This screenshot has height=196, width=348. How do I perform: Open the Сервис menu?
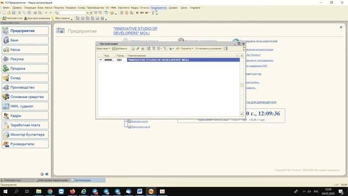coord(173,8)
